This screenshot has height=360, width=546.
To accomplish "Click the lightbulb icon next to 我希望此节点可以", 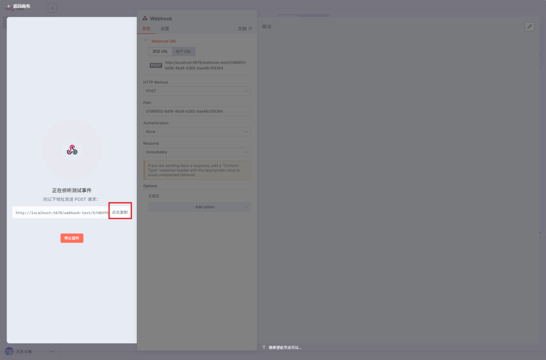I will click(x=264, y=347).
